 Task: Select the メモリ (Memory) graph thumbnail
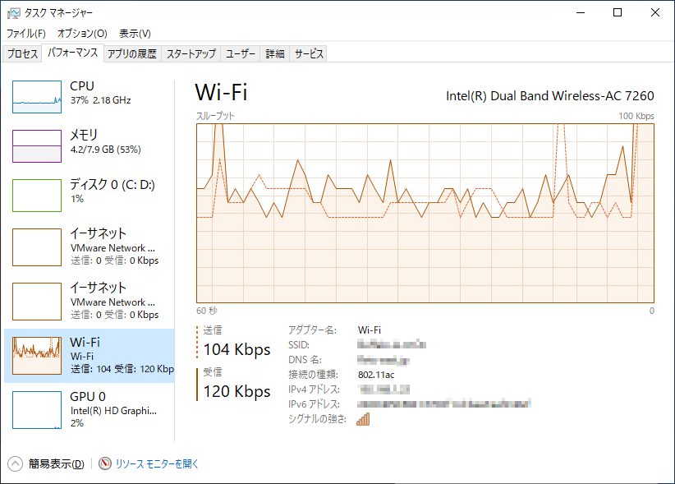[x=37, y=145]
